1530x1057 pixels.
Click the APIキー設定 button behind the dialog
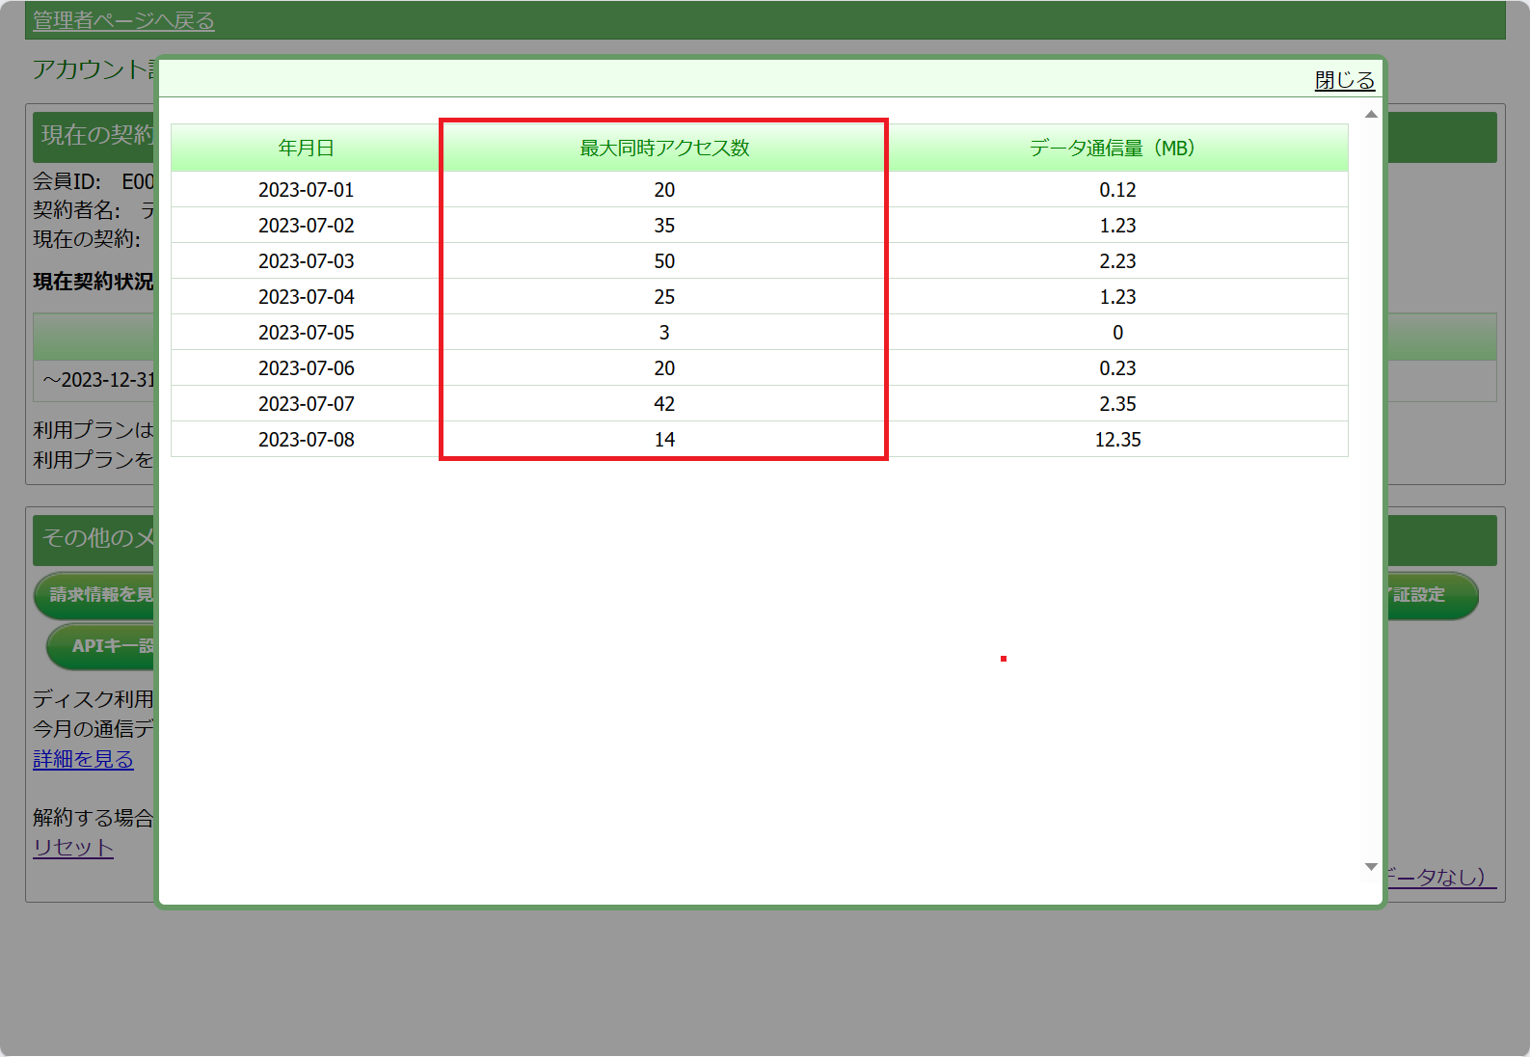(x=101, y=646)
